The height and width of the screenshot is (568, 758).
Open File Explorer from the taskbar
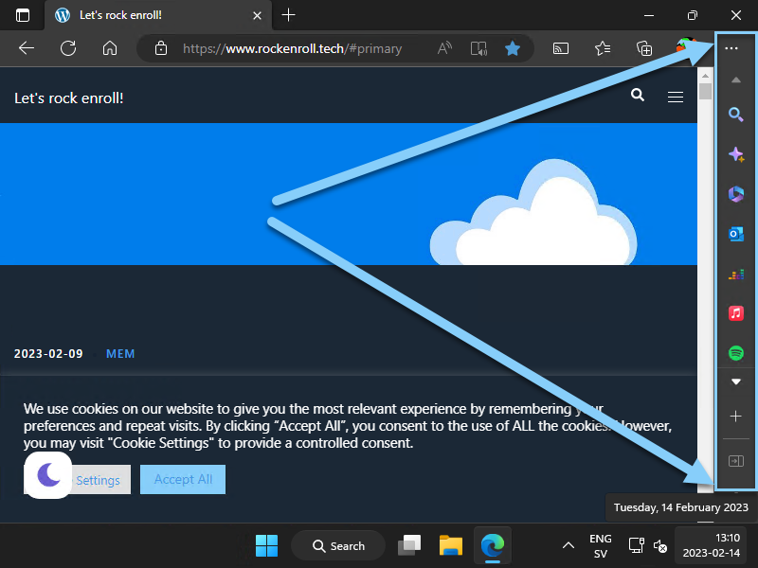point(451,546)
